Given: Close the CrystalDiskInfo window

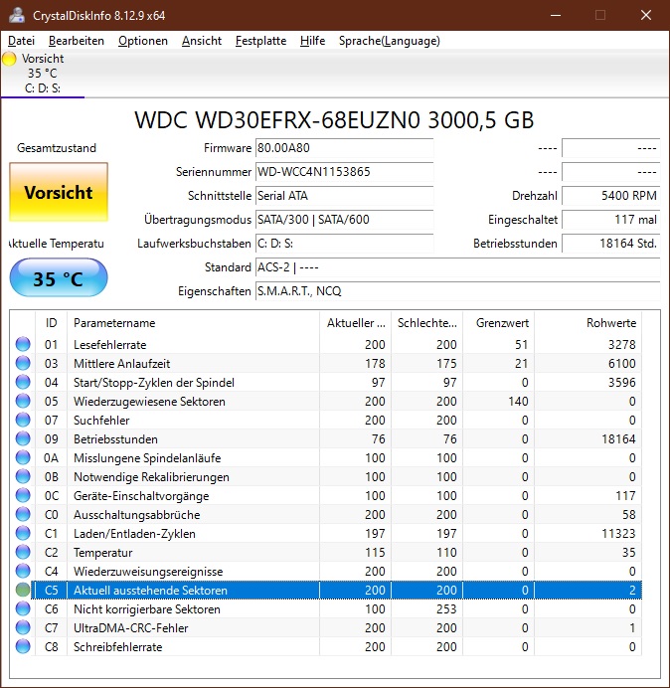Looking at the screenshot, I should click(x=646, y=15).
